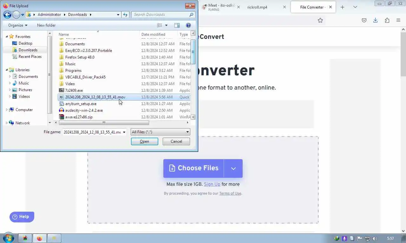Screen dimensions: 406x243
Task: Open Recent Places in the sidebar
Action: [x=30, y=57]
